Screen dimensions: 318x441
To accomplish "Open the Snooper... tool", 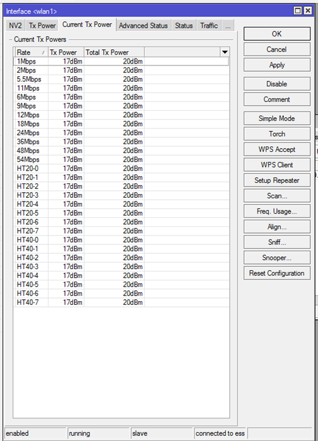I will click(277, 258).
